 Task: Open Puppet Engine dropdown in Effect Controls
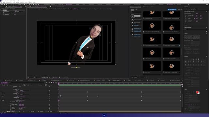(19, 12)
